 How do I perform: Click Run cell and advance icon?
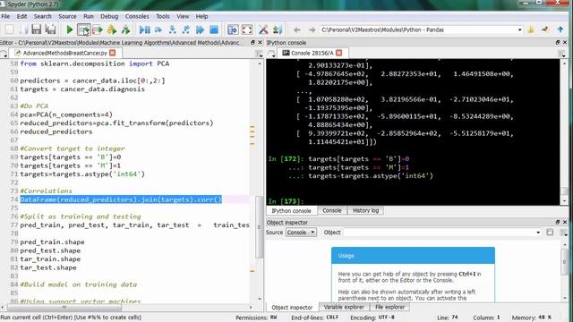98,30
